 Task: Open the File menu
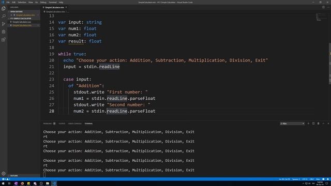[8, 2]
